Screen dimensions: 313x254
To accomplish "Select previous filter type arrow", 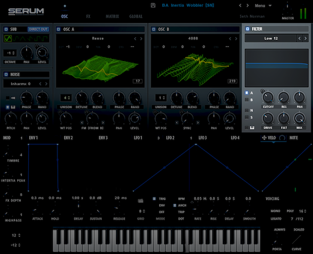I will (x=299, y=38).
